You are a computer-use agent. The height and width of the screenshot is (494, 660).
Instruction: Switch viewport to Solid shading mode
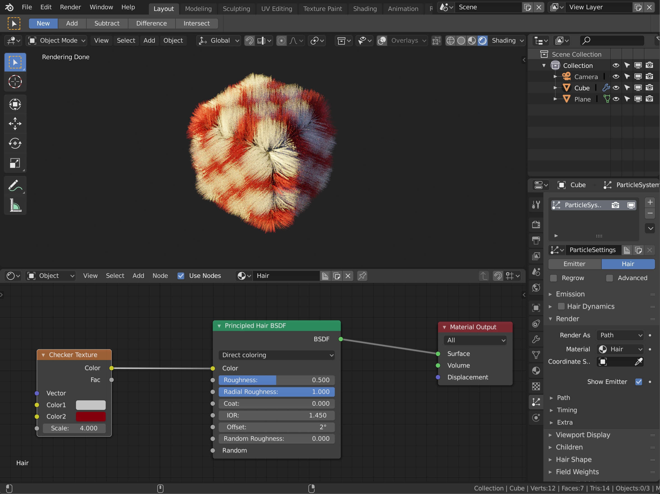[x=461, y=41]
